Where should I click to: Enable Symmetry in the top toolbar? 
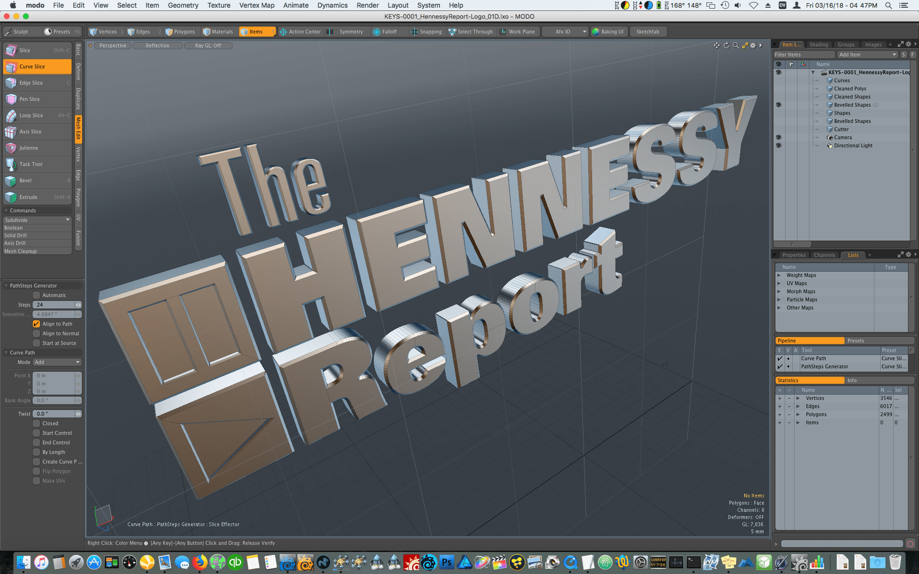(x=350, y=32)
